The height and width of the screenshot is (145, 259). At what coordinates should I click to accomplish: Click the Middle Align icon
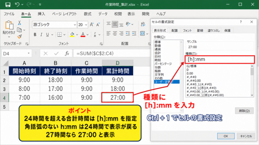click(115, 24)
